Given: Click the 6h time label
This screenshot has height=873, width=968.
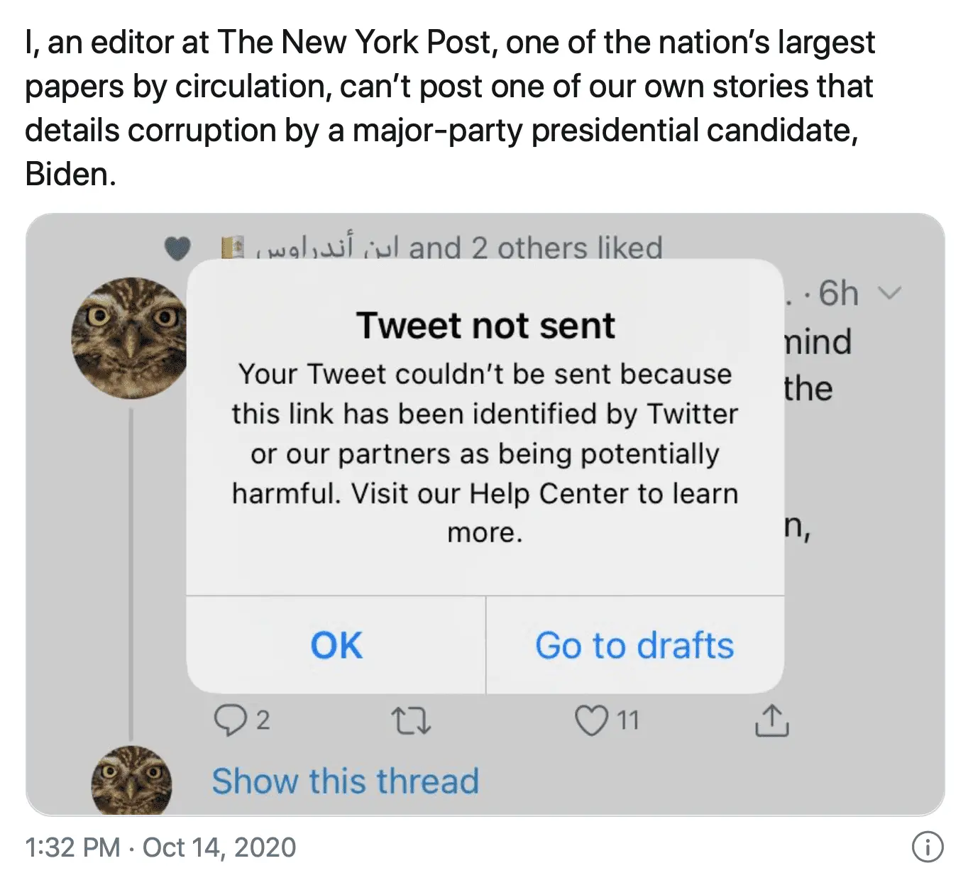Looking at the screenshot, I should point(837,293).
